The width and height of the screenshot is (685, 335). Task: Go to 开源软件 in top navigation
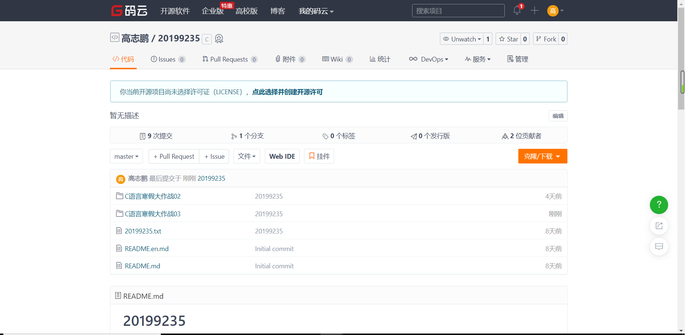point(175,11)
